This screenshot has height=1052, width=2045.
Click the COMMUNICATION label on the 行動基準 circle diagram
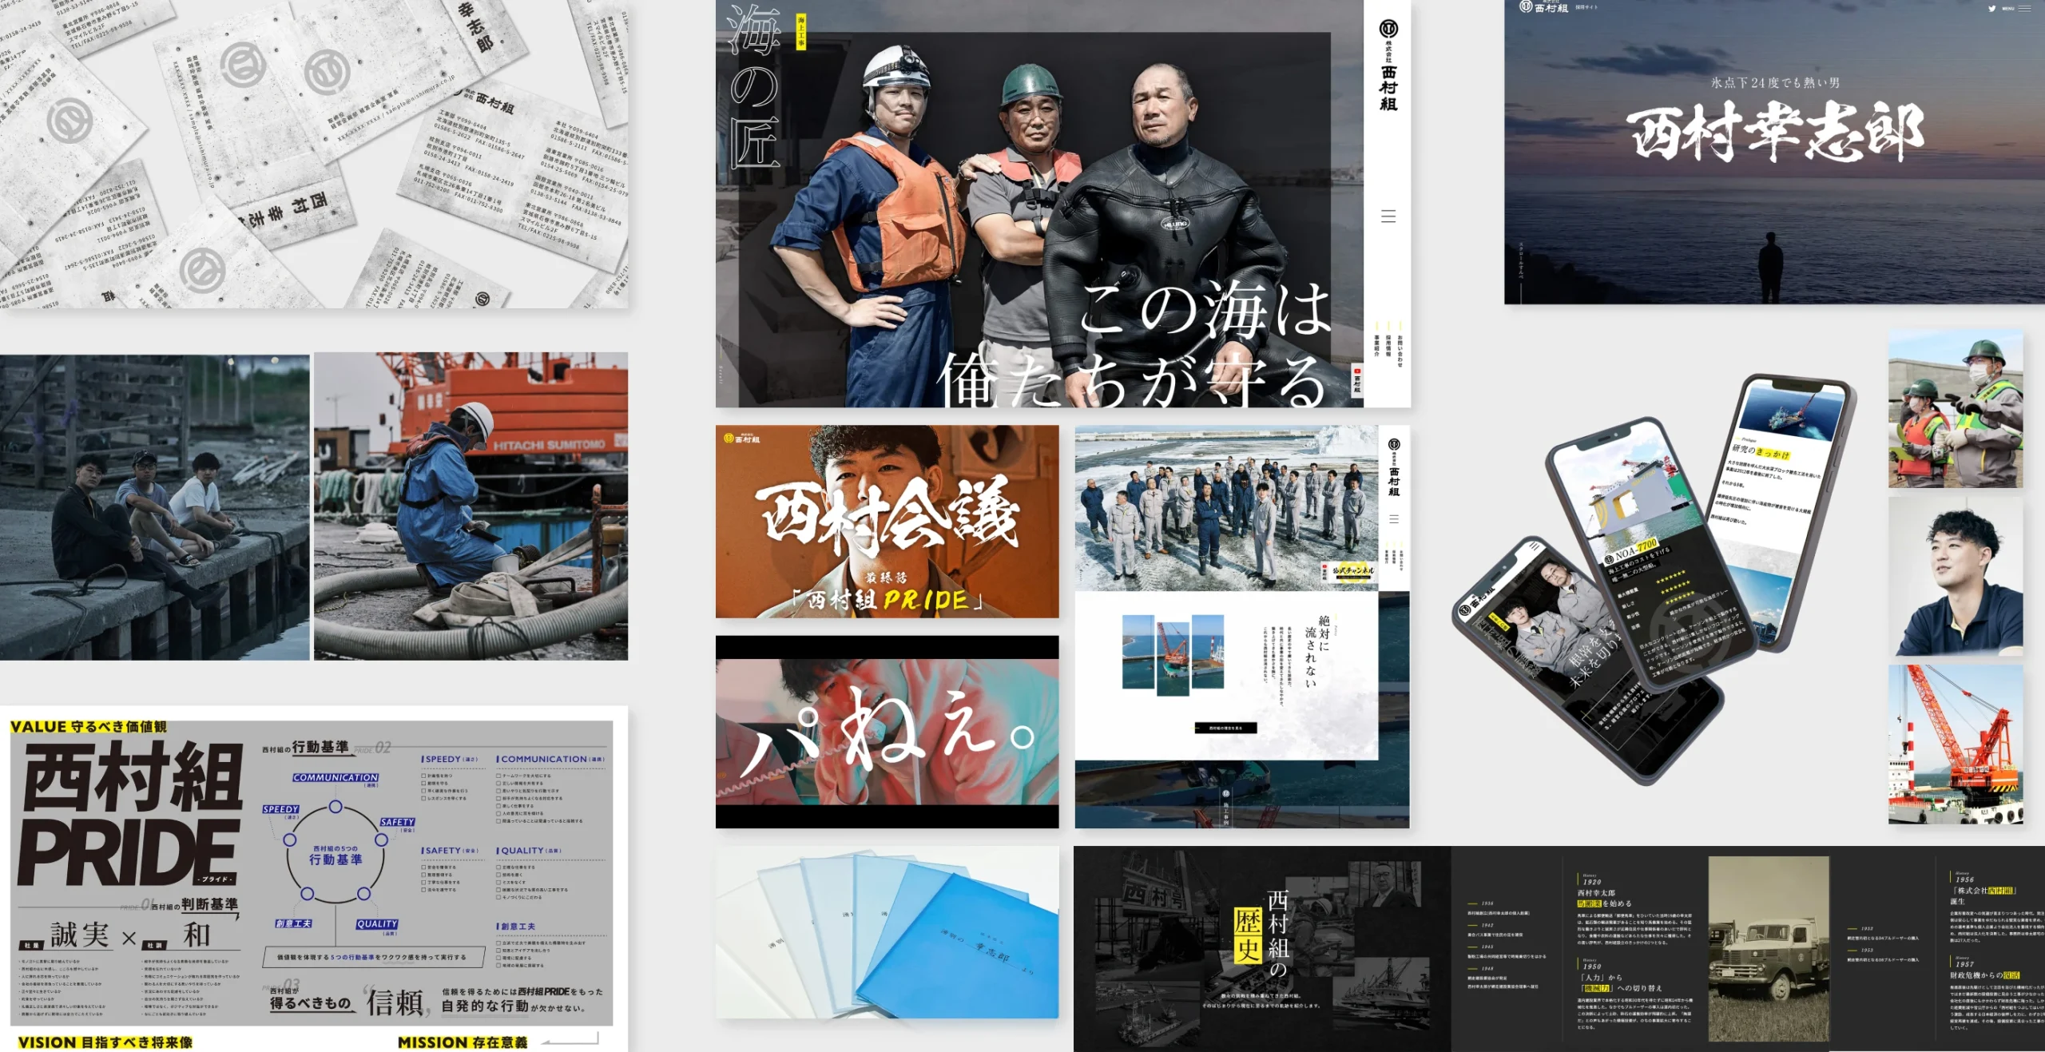point(336,777)
